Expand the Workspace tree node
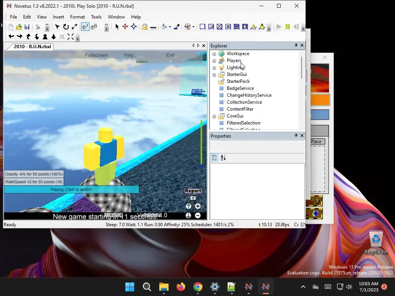The height and width of the screenshot is (296, 395). tap(214, 54)
